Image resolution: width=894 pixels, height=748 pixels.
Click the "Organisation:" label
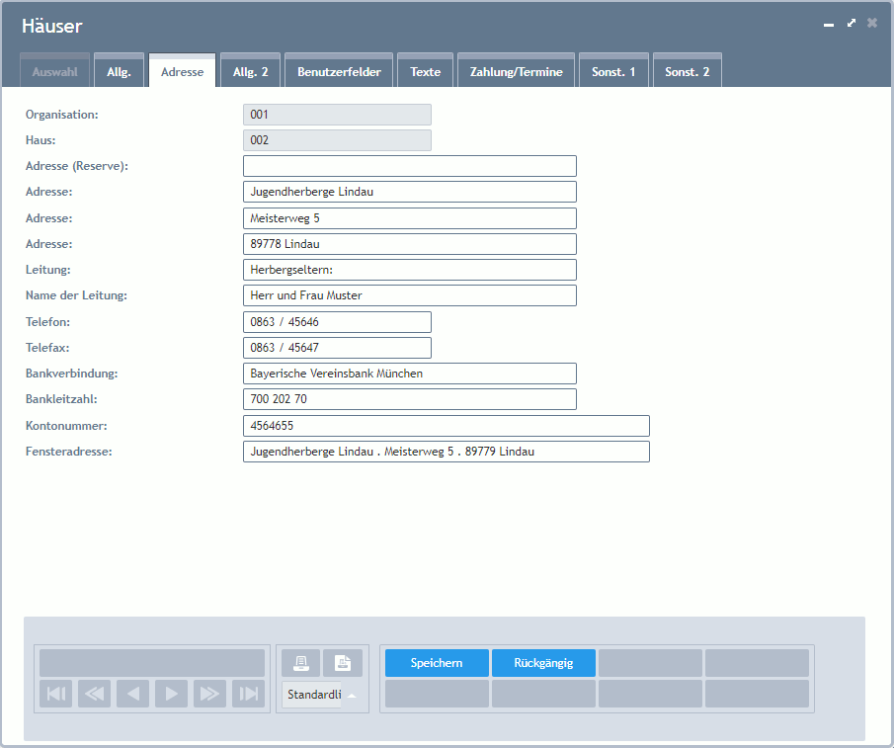61,115
